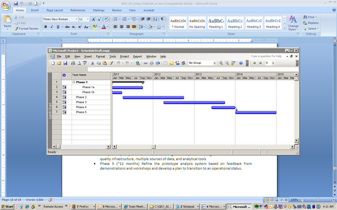The height and width of the screenshot is (210, 337).
Task: Zoom out on the Gantt timescale
Action: [x=227, y=63]
